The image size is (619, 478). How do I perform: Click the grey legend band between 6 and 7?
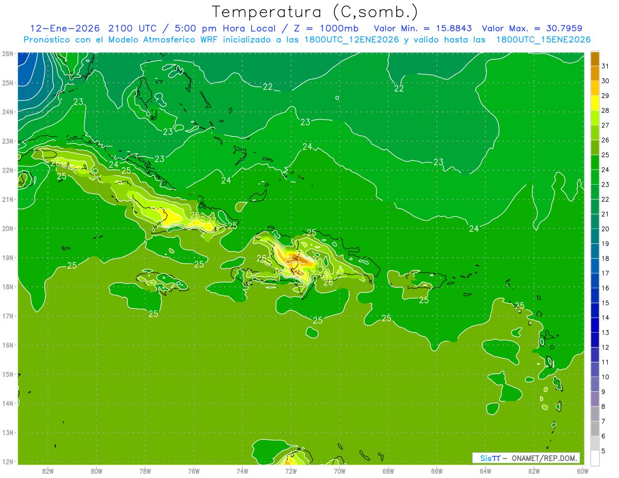coord(595,428)
